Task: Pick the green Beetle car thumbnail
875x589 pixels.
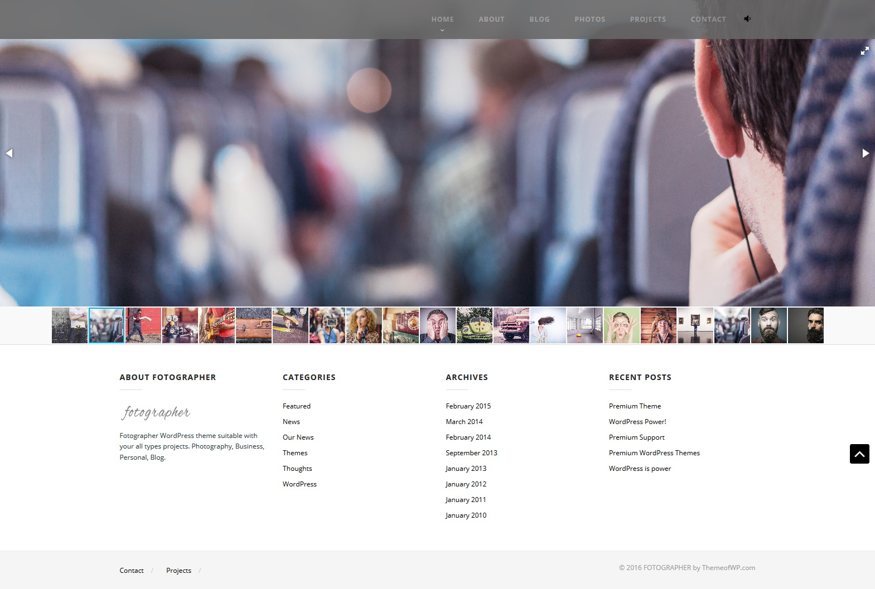Action: pyautogui.click(x=475, y=325)
